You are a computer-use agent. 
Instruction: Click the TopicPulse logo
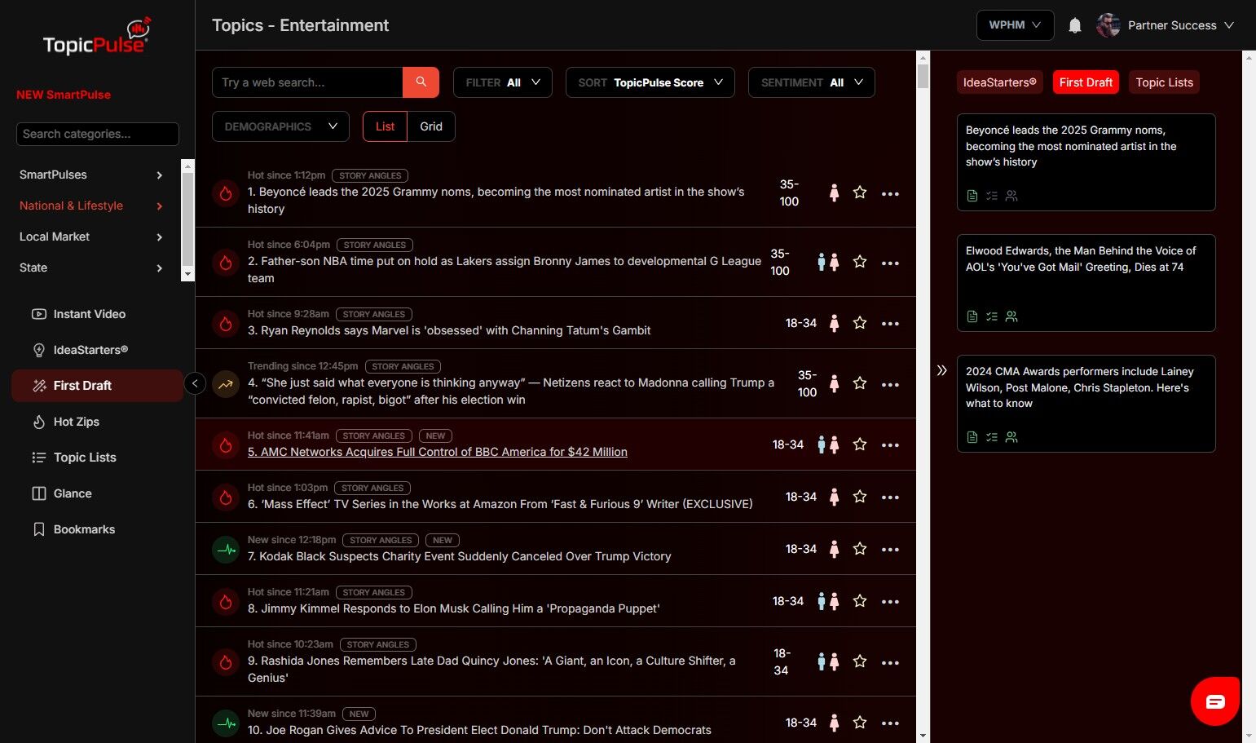[97, 37]
